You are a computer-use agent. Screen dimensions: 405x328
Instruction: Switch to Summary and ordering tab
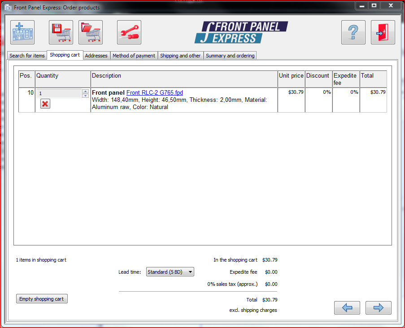(230, 56)
